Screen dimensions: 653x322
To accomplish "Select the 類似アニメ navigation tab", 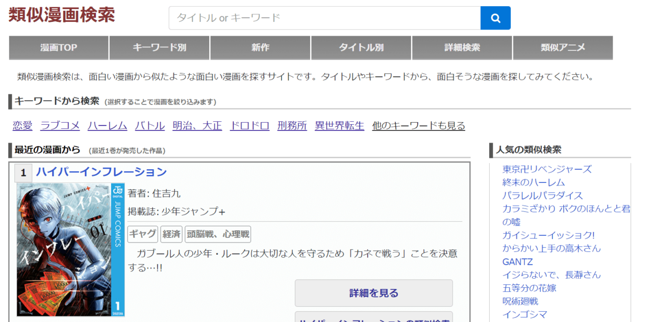I will point(563,48).
